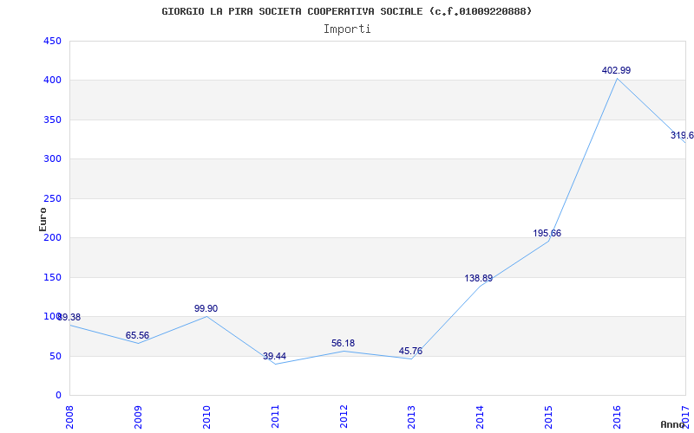
Task: Select the Importi subtitle text
Action: click(347, 29)
